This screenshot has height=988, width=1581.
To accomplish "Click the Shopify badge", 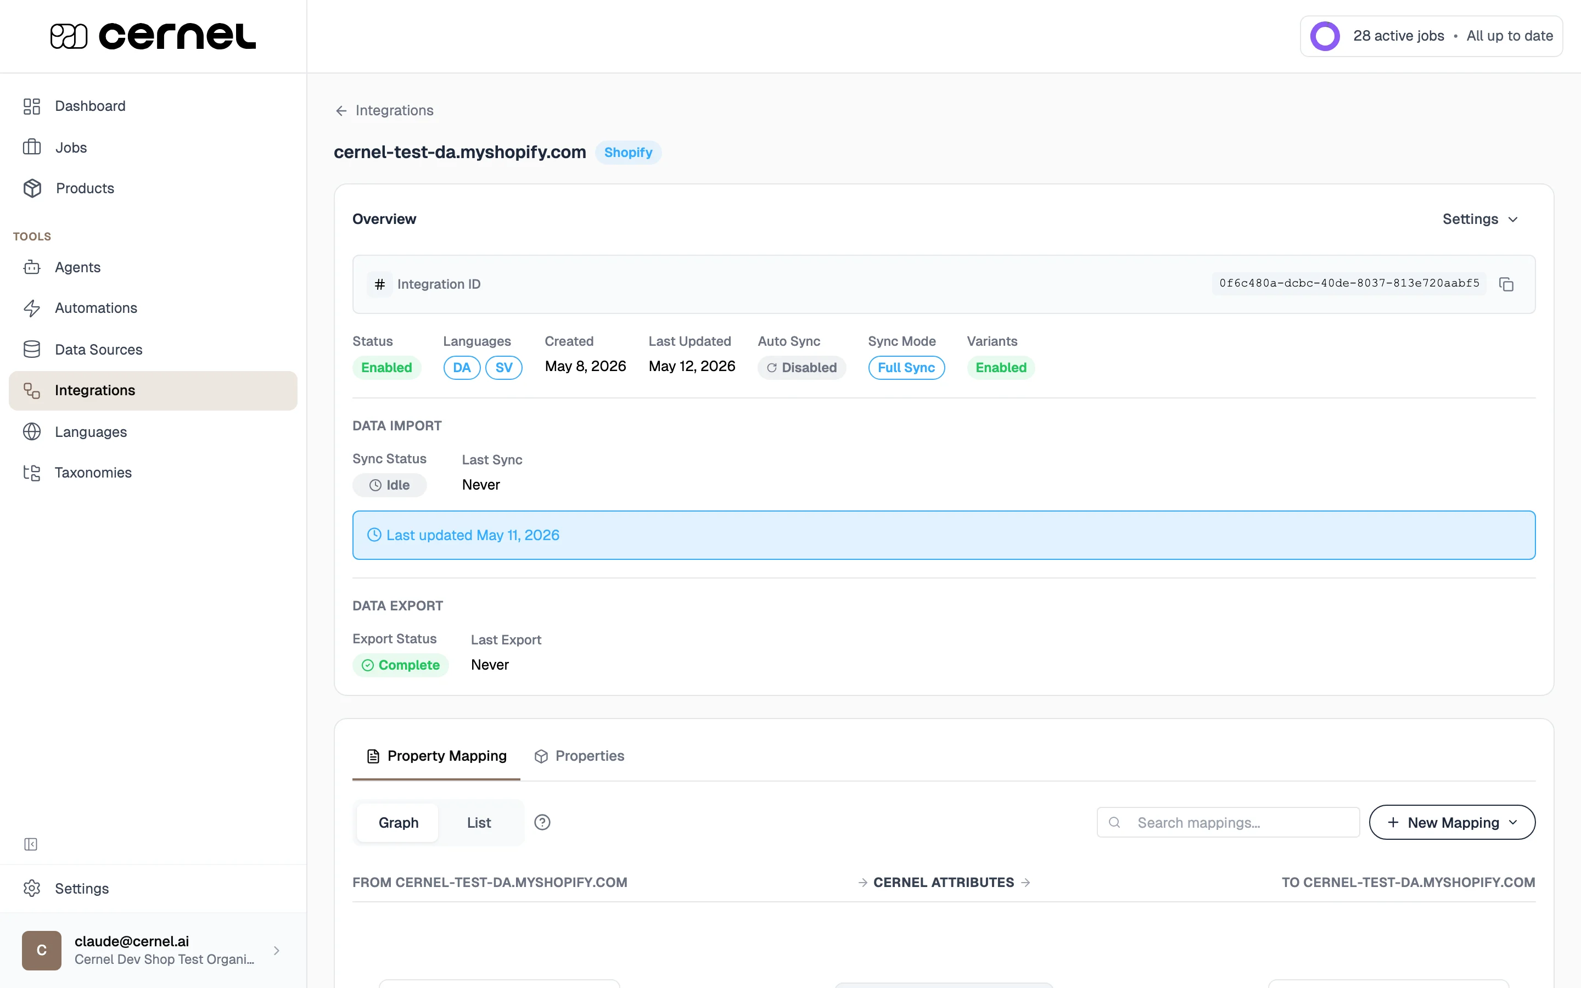I will coord(628,152).
